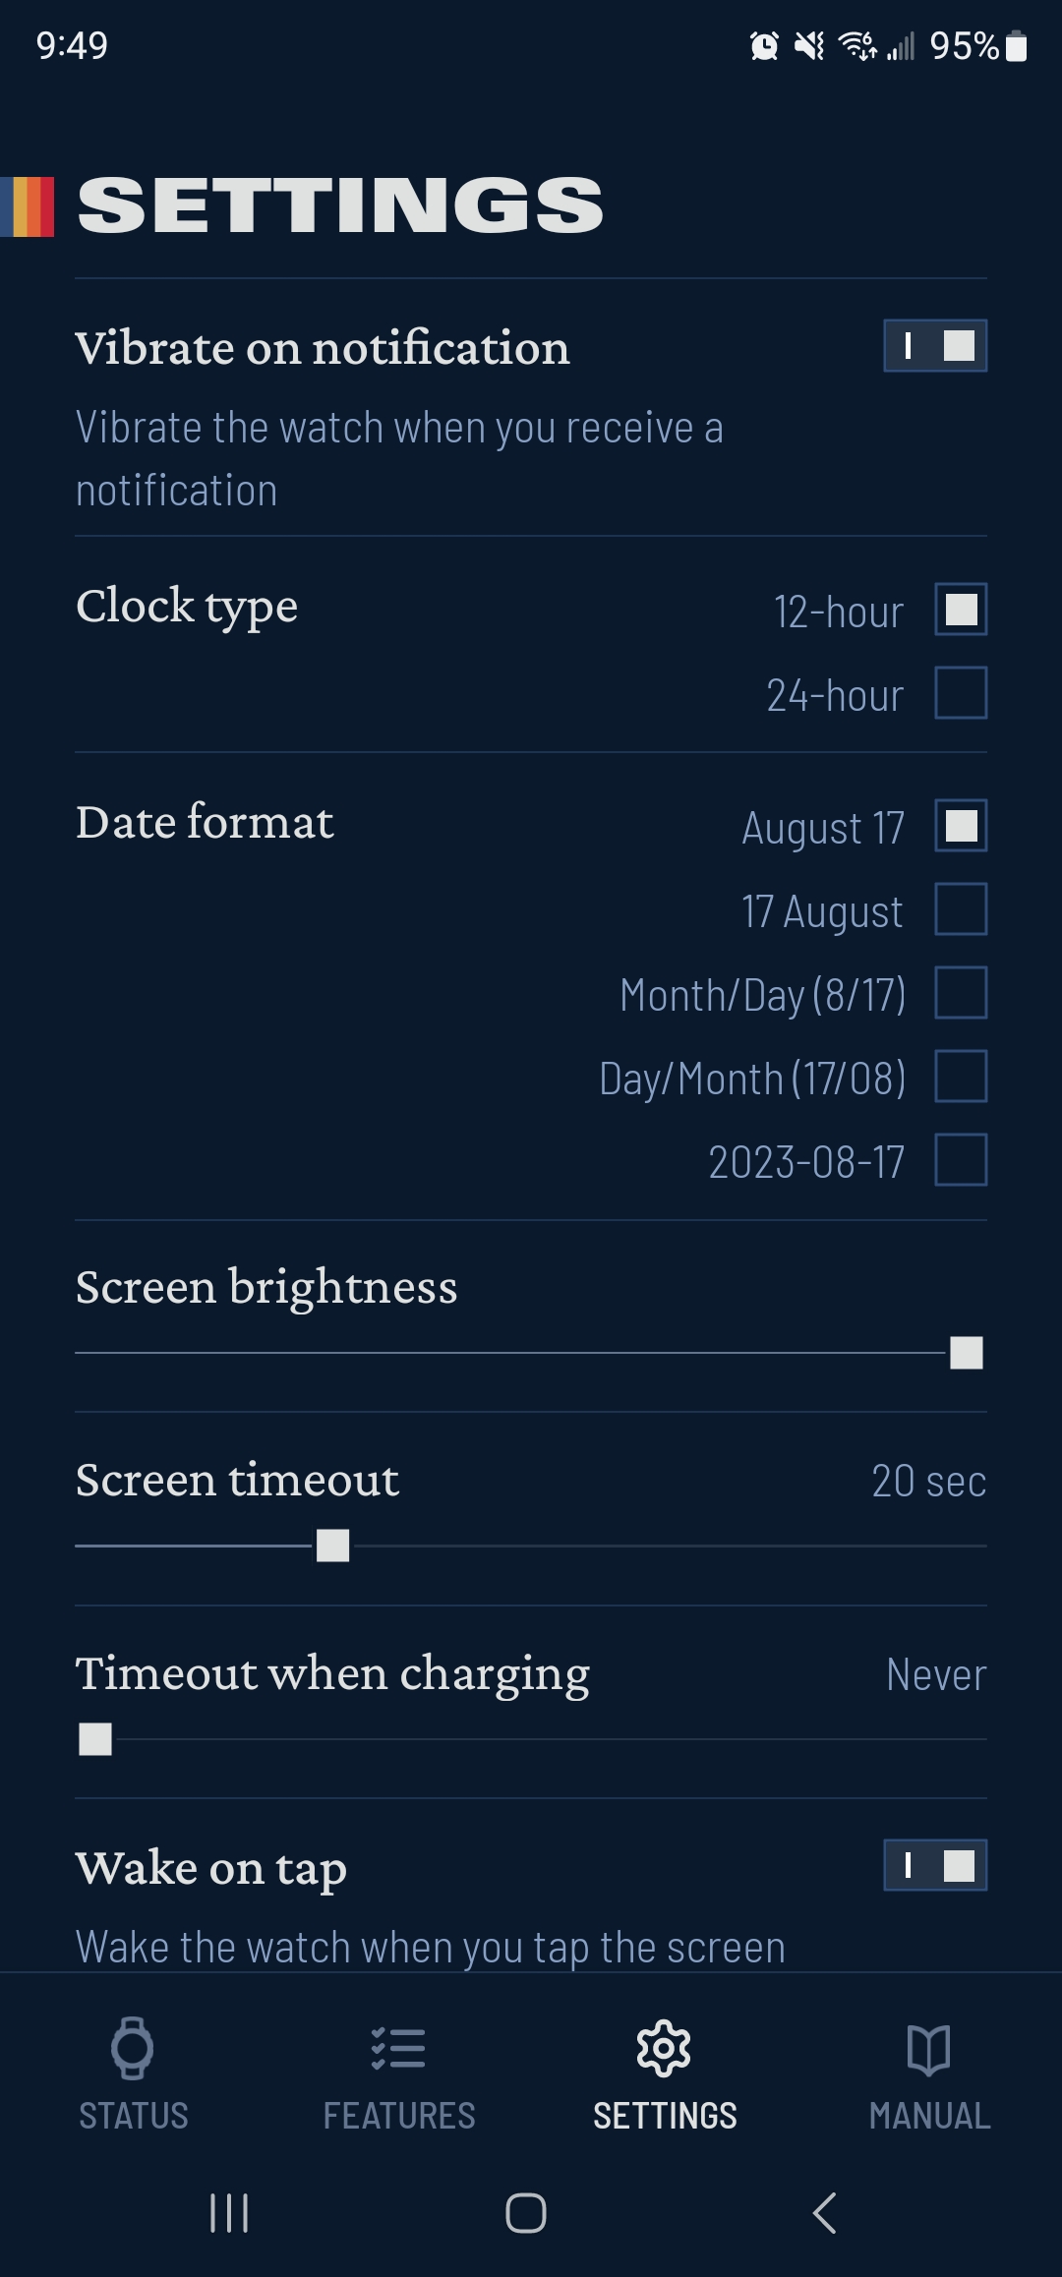
Task: Click the Screen timeout slider handle
Action: coord(333,1546)
